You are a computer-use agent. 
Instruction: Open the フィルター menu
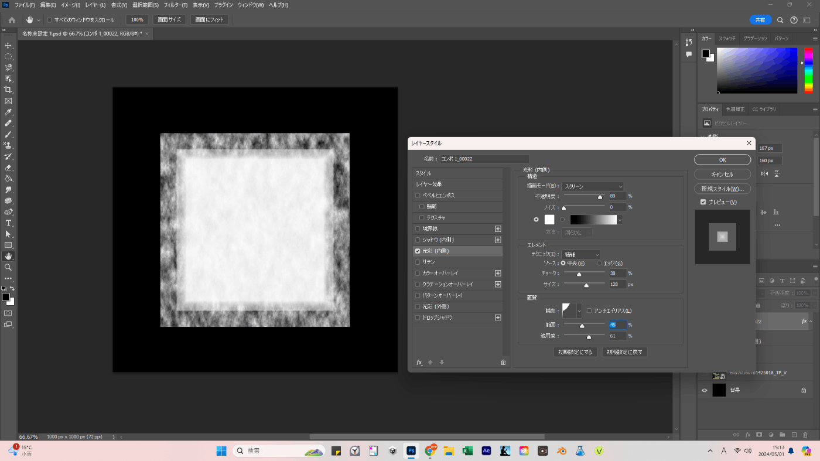(176, 5)
